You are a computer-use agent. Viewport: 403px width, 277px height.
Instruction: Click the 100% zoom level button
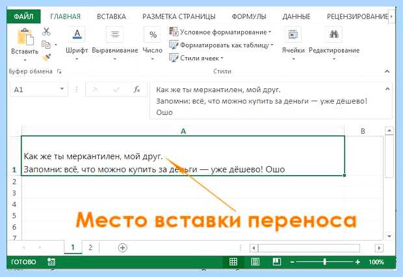point(376,262)
